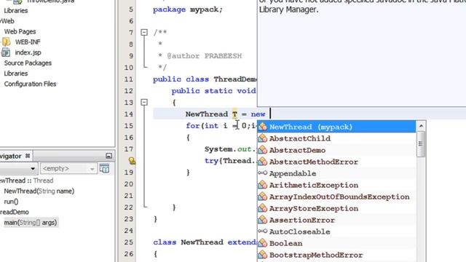Select Libraries node below Source Packages
This screenshot has width=466, height=262.
tap(16, 74)
